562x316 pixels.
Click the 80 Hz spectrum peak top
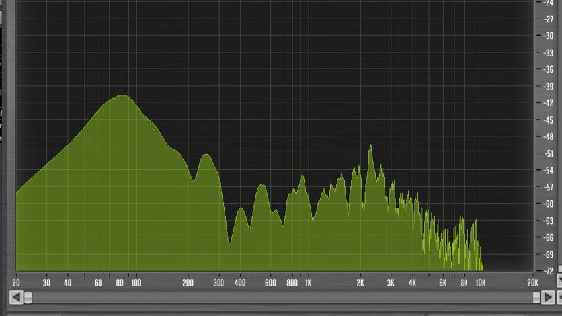click(x=123, y=95)
